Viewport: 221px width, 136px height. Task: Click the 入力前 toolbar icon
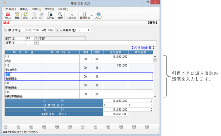coord(50,16)
